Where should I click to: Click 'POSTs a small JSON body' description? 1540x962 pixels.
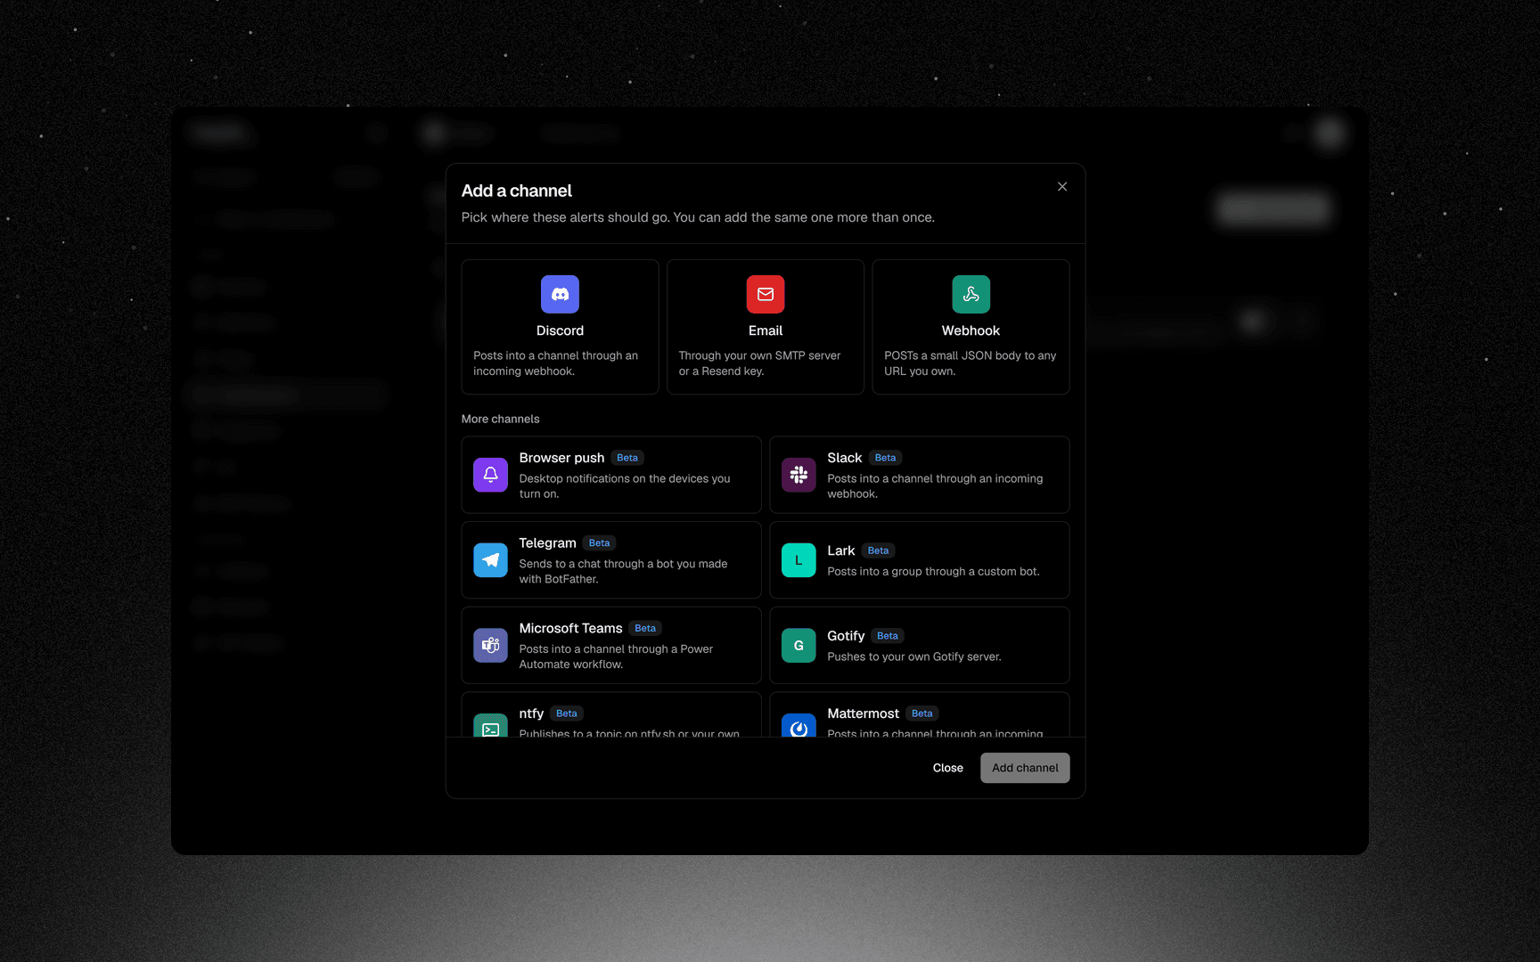970,363
